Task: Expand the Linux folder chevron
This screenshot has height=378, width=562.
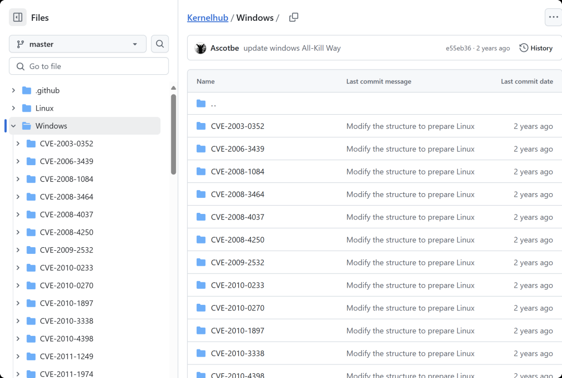Action: click(14, 108)
